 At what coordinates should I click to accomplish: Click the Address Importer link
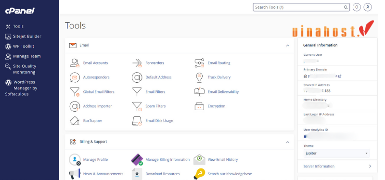pos(98,106)
